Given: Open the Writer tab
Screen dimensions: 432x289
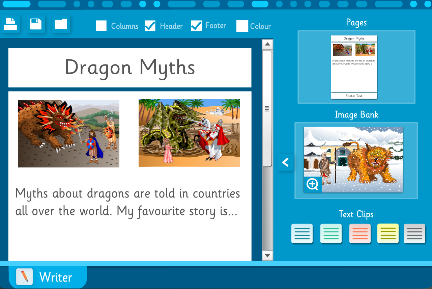Looking at the screenshot, I should 48,277.
